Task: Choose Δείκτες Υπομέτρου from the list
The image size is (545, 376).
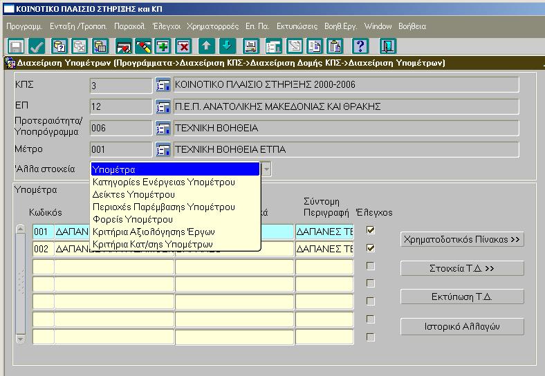Action: [x=175, y=195]
